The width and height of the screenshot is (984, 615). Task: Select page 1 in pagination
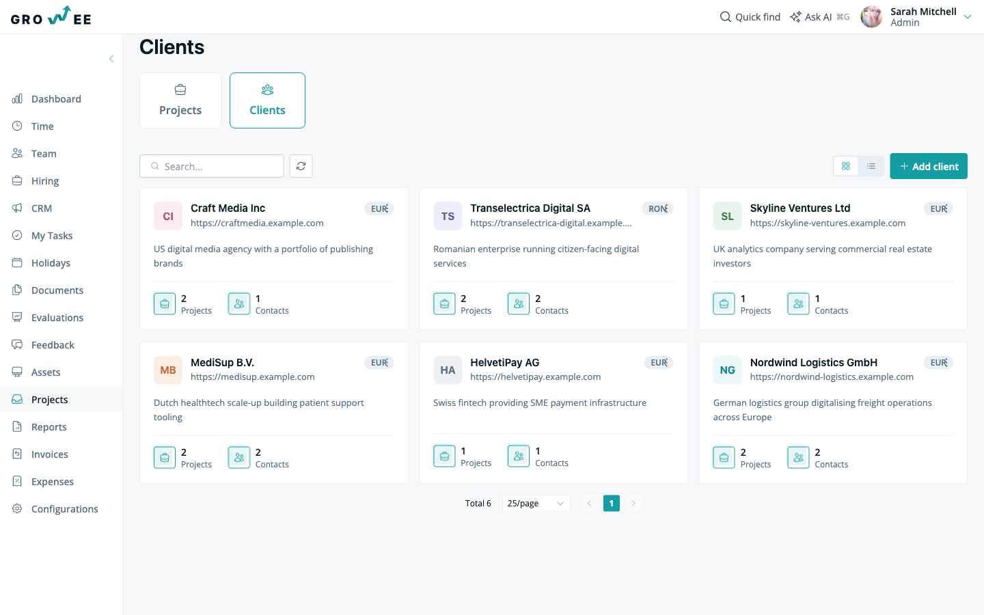pos(612,504)
